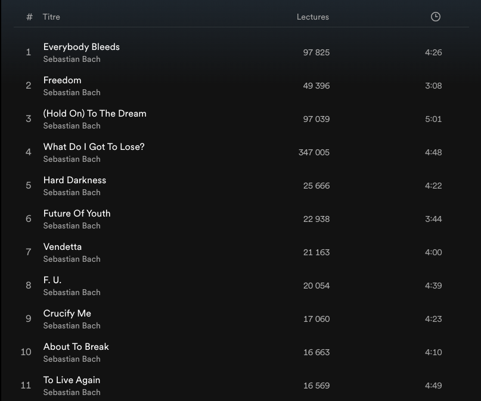Select the track Freedom
The height and width of the screenshot is (401, 481).
62,80
